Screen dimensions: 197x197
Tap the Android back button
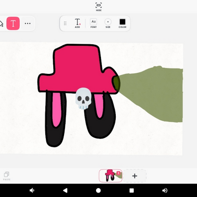65,191
